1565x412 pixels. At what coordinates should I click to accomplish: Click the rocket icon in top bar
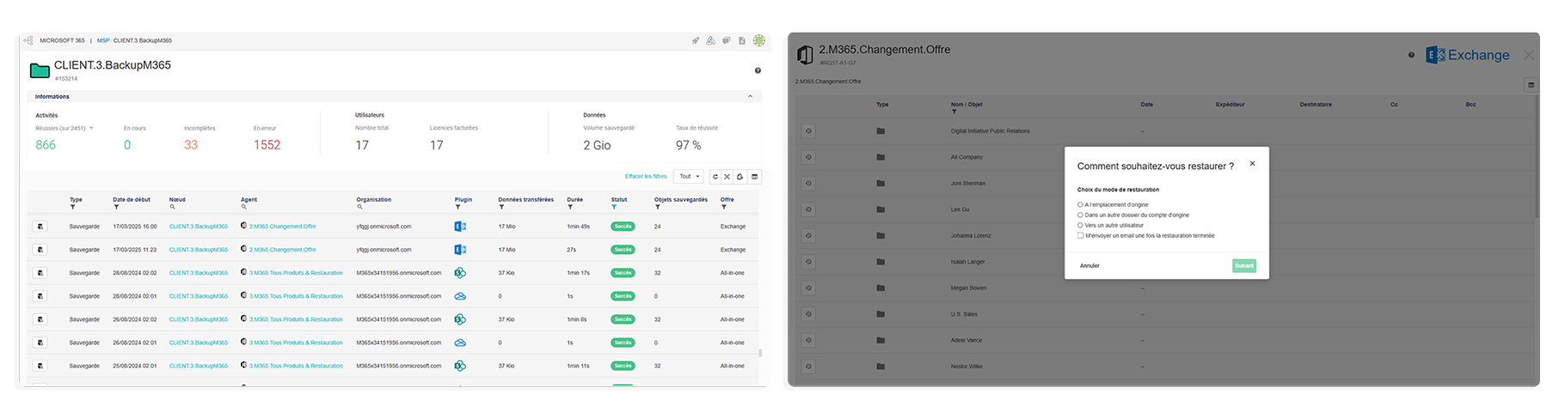(x=696, y=40)
